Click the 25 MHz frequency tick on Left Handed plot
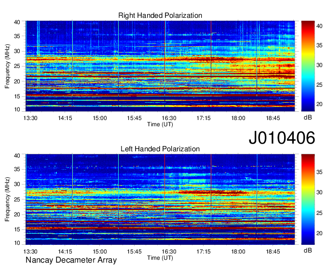 click(17, 199)
